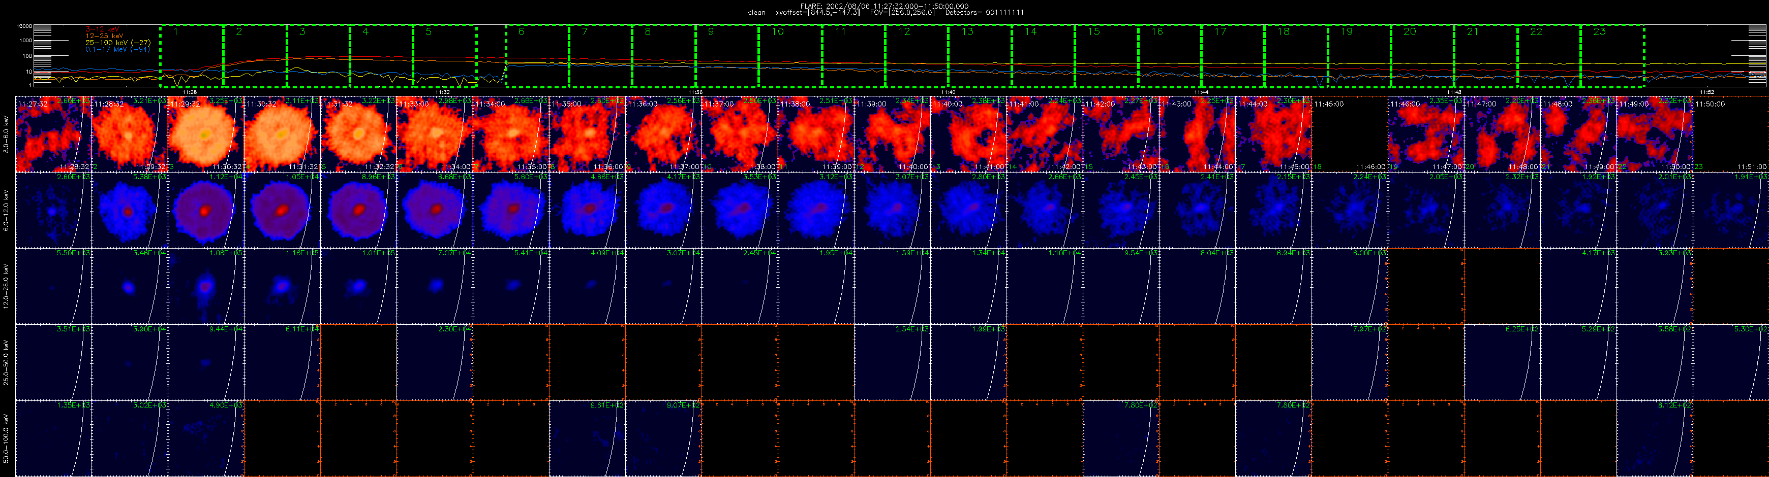Image resolution: width=1769 pixels, height=477 pixels.
Task: Open 3-6 keV image starting 11:31:32
Action: tap(358, 134)
